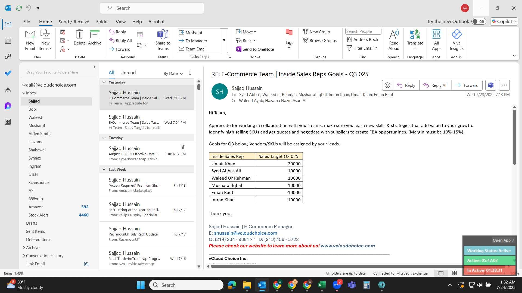Open the People contacts icon
This screenshot has height=293, width=522.
pyautogui.click(x=8, y=57)
